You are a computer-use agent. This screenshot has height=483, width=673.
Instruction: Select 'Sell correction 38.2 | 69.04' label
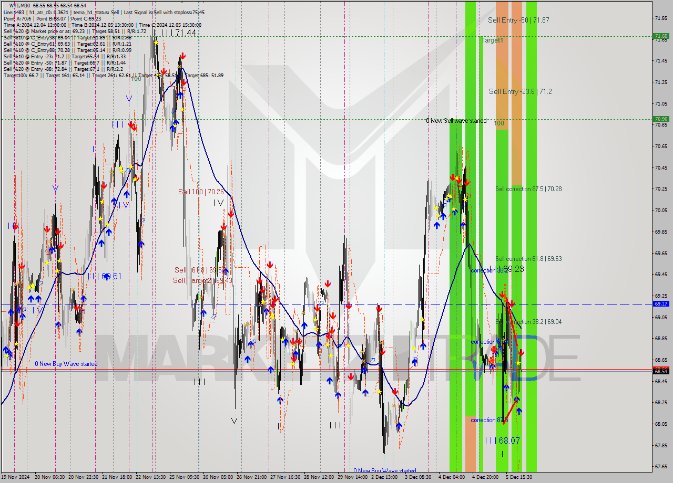tap(528, 322)
